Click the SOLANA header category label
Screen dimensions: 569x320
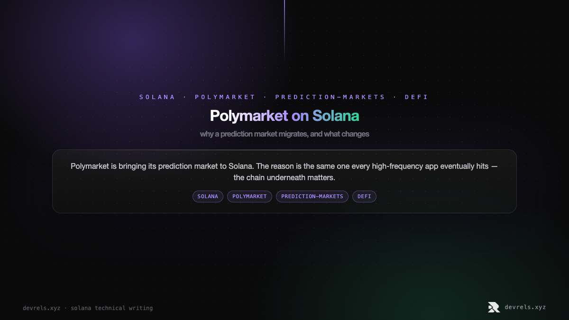coord(157,97)
